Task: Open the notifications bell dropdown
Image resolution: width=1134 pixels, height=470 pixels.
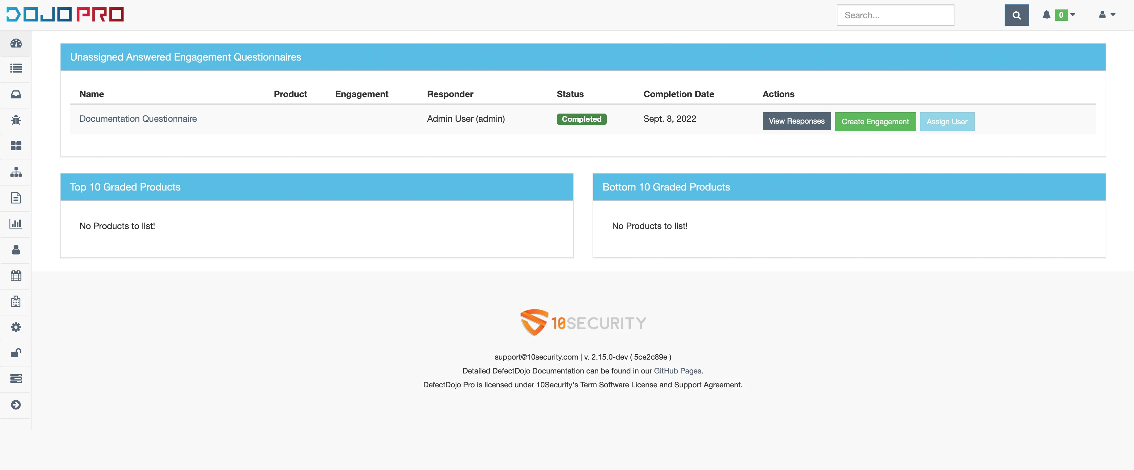Action: point(1058,15)
